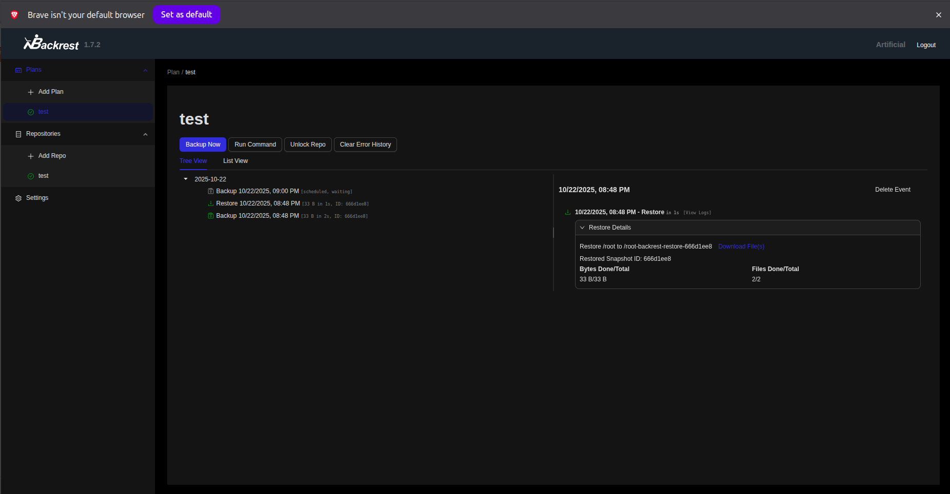Click the '2/2' files done value

click(x=756, y=279)
